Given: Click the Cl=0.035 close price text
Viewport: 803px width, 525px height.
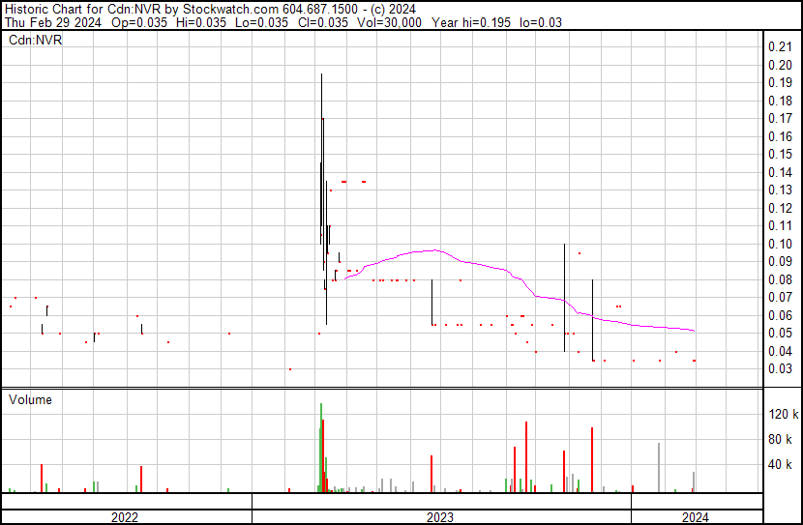Looking at the screenshot, I should (x=324, y=22).
